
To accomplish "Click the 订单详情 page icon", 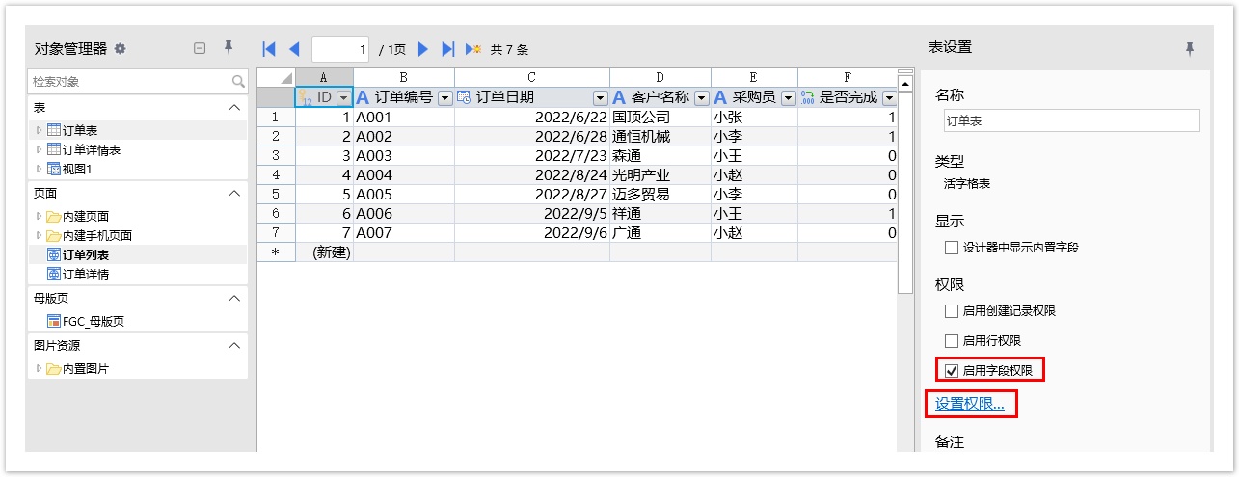I will [54, 274].
